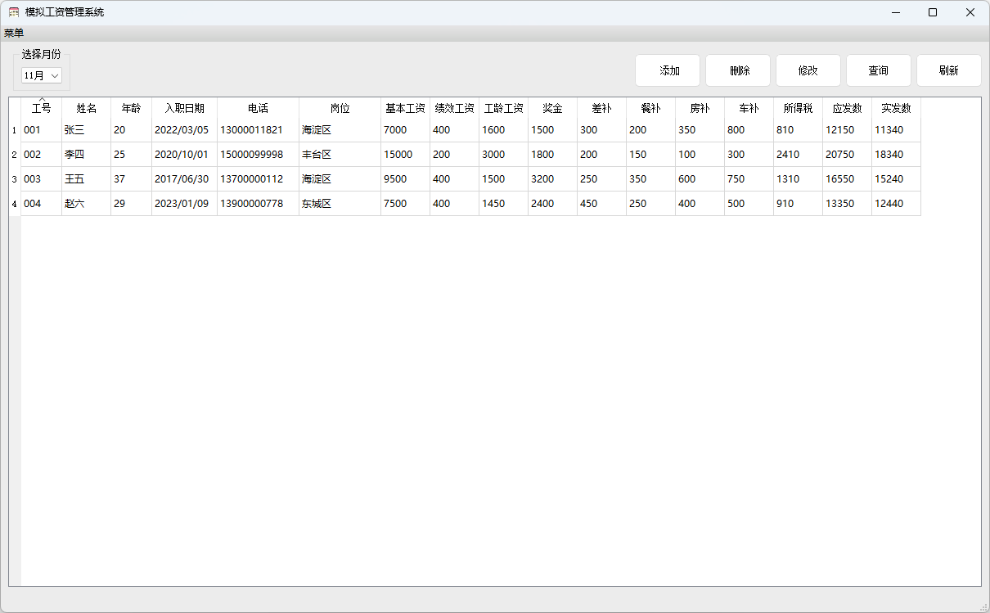Click the 删除 button

(738, 70)
